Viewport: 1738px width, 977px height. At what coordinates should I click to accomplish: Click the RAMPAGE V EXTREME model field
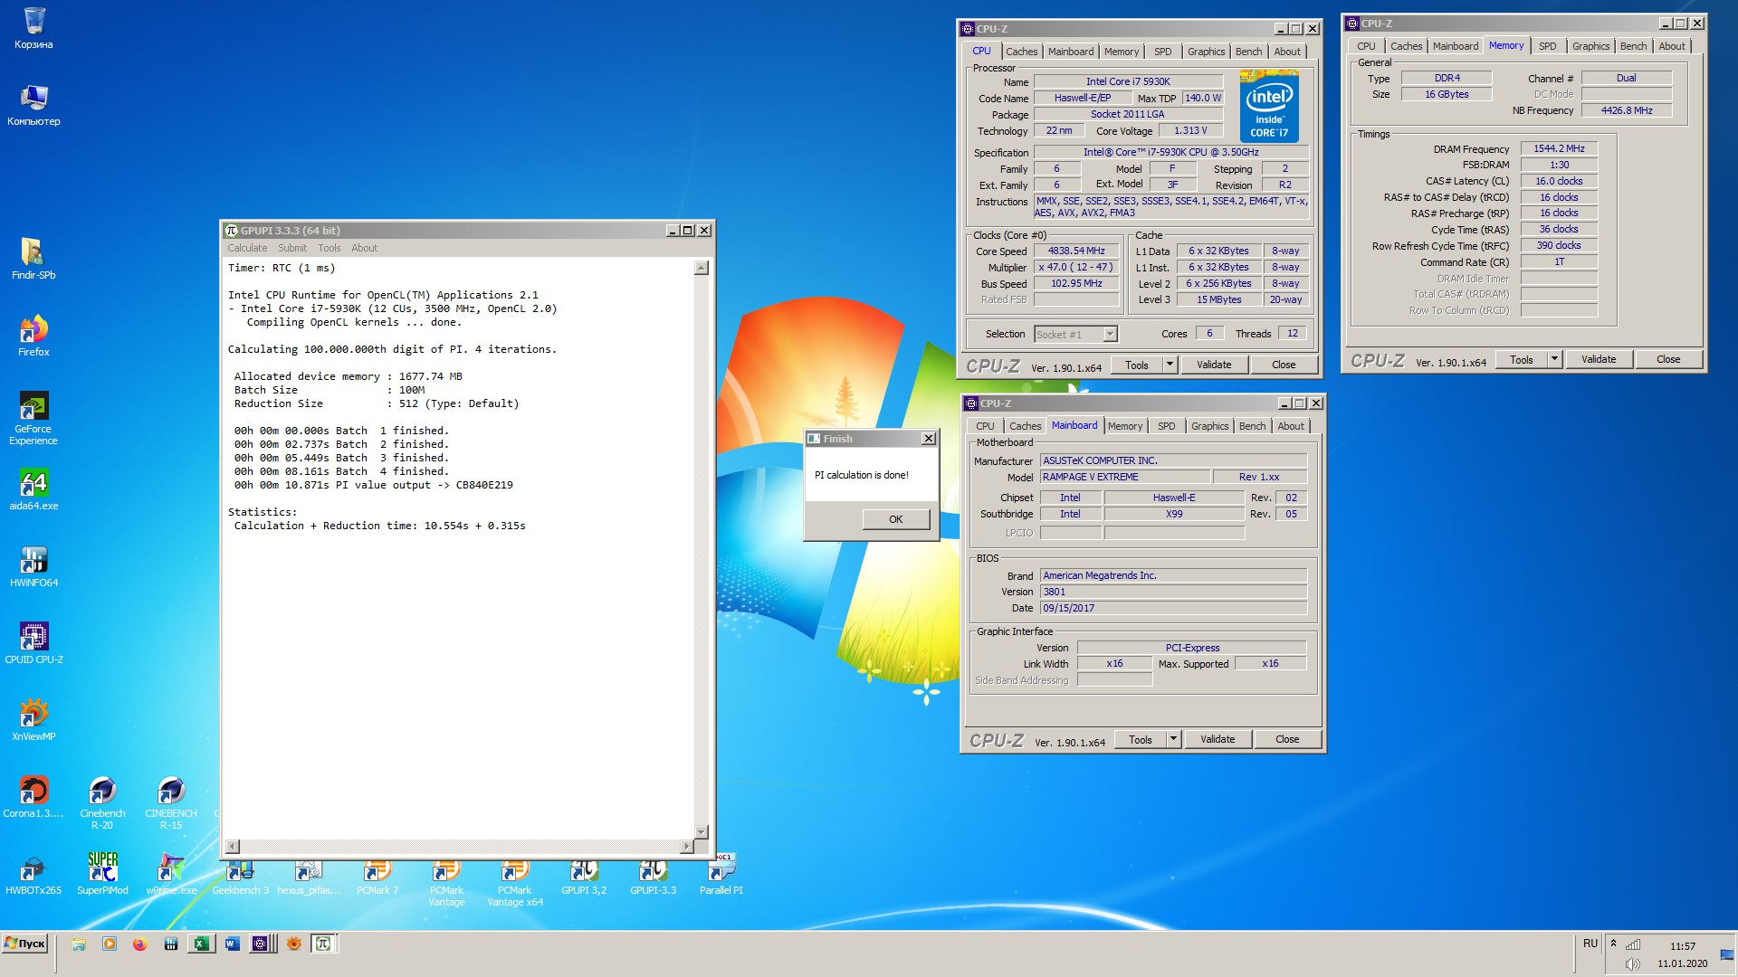(x=1125, y=477)
